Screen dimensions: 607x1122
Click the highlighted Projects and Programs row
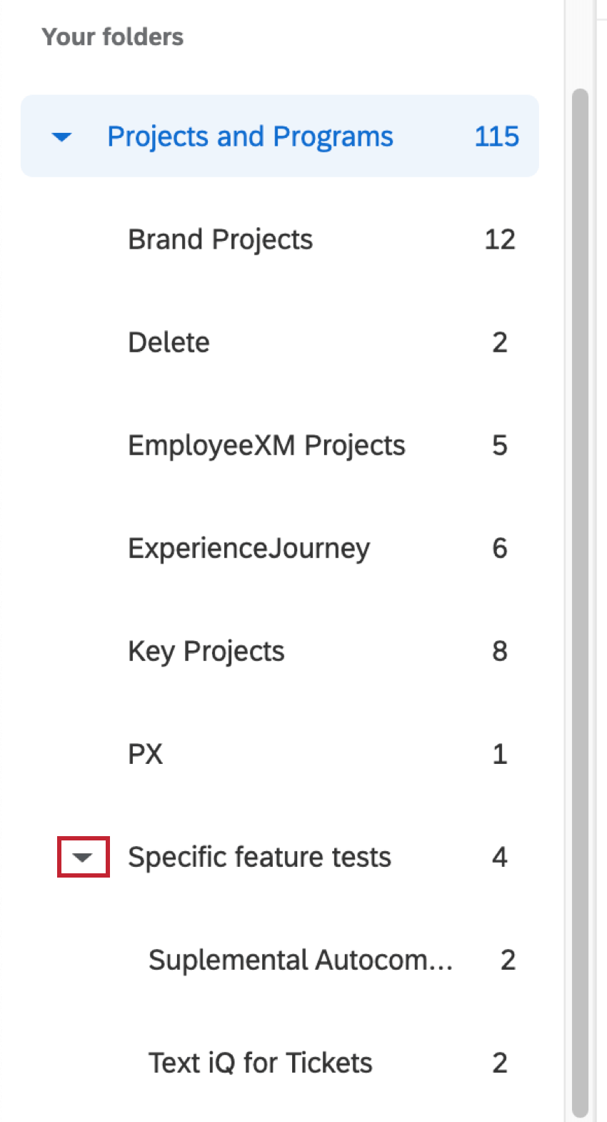tap(250, 136)
